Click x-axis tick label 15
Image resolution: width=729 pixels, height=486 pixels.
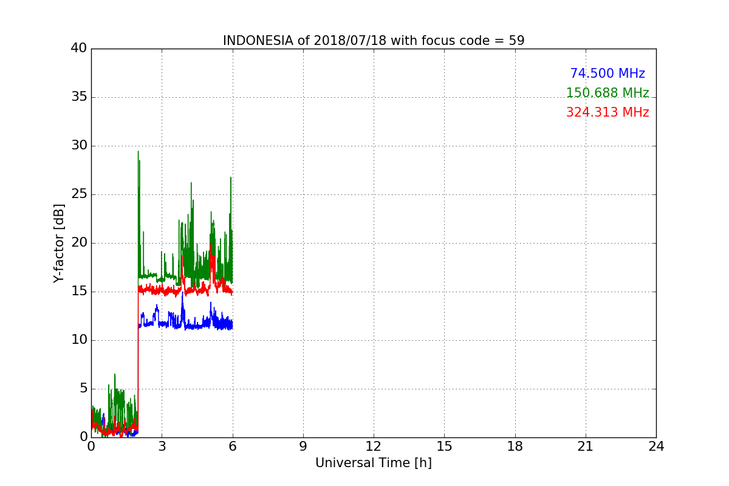[444, 447]
